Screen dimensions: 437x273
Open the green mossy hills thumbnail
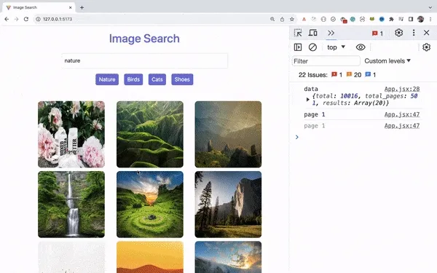[x=150, y=134]
